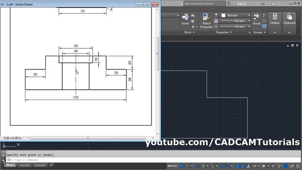Screen dimensions: 302x170
Task: Toggle 2D object snap in status bar
Action: [227, 166]
